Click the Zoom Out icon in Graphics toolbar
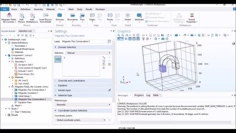 point(123,35)
